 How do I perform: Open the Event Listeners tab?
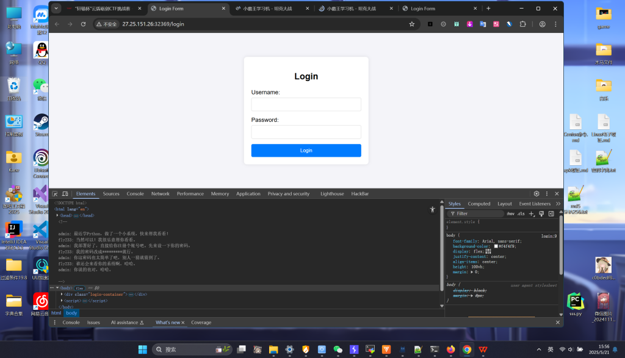tap(535, 204)
